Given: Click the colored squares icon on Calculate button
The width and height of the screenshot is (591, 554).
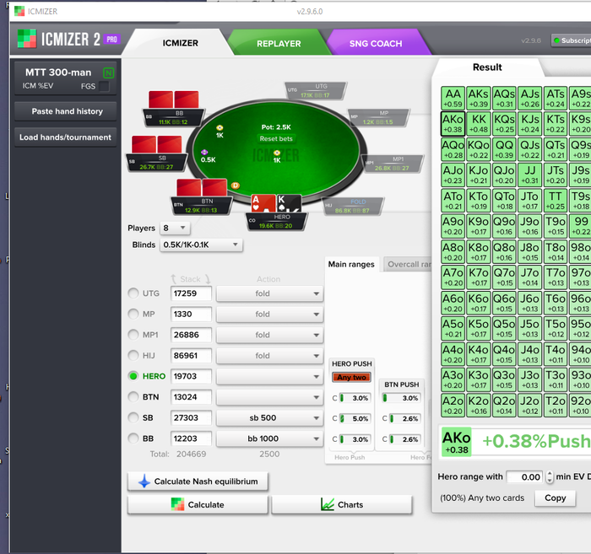Looking at the screenshot, I should click(x=177, y=504).
